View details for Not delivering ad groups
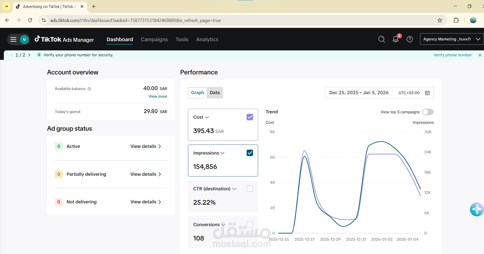 point(146,202)
